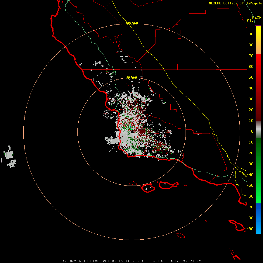Screen dimensions: 263x263
Task: Click the positive 80 value on the velocity scale
Action: coord(251,45)
